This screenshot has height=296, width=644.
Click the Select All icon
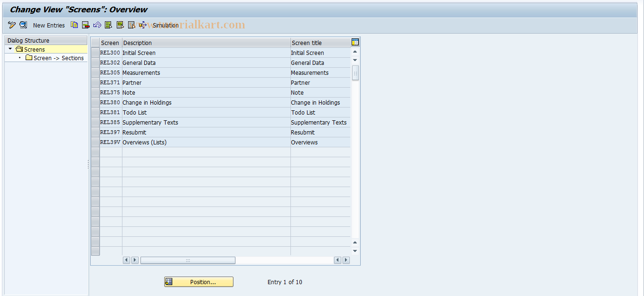click(109, 25)
